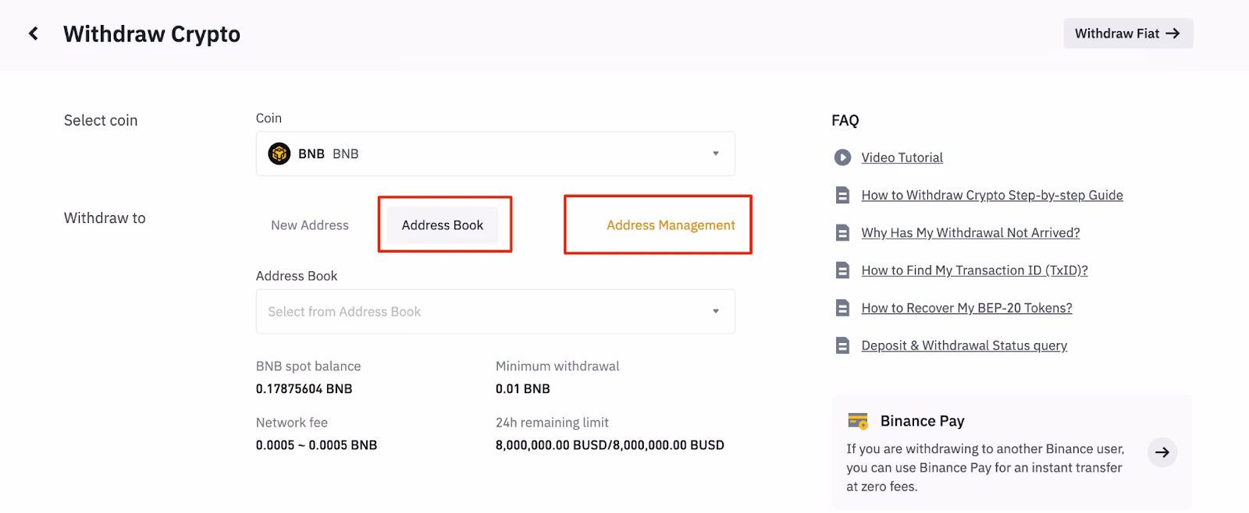Click document icon beside Transaction ID question
Viewport: 1249px width, 513px height.
tap(842, 271)
